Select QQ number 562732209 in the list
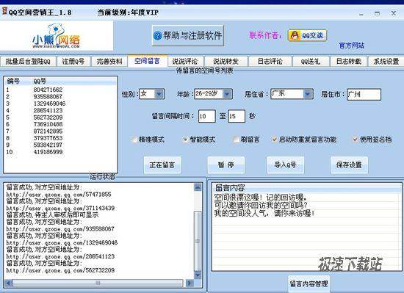 [x=60, y=117]
